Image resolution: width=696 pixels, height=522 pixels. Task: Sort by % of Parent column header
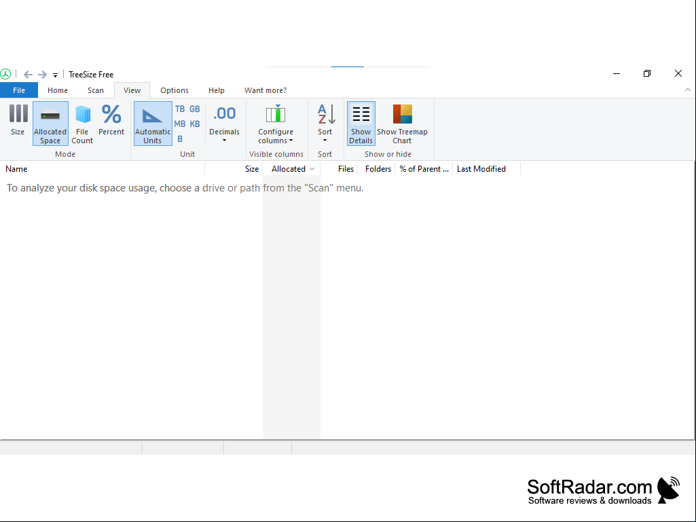(x=424, y=169)
